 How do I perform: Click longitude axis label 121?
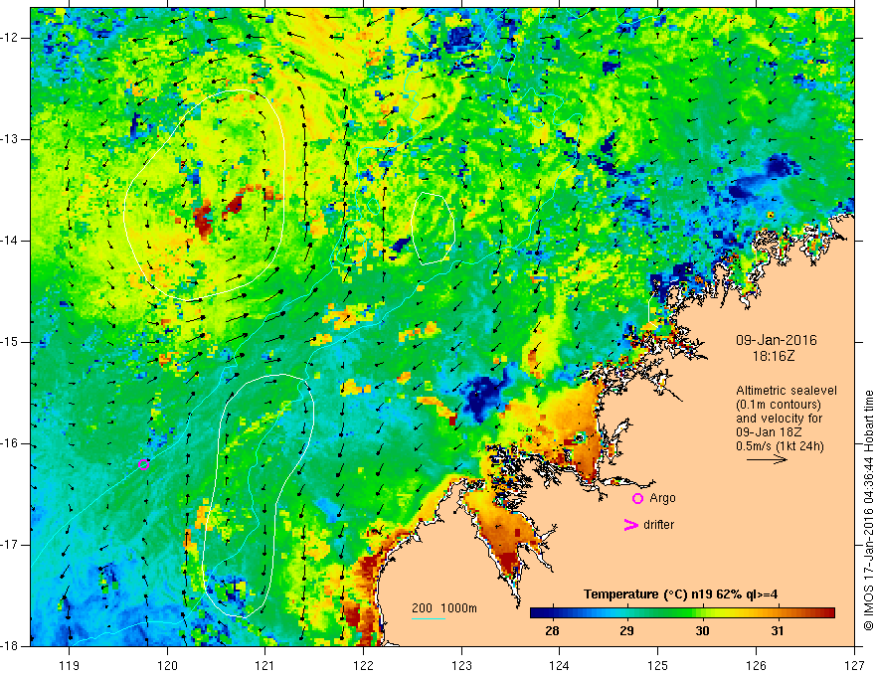(x=265, y=665)
